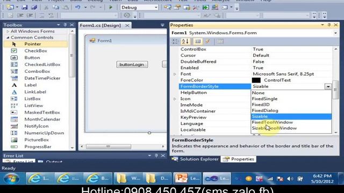344x193 pixels.
Task: Sort properties alphabetically with the A-Z icon
Action: [x=185, y=41]
